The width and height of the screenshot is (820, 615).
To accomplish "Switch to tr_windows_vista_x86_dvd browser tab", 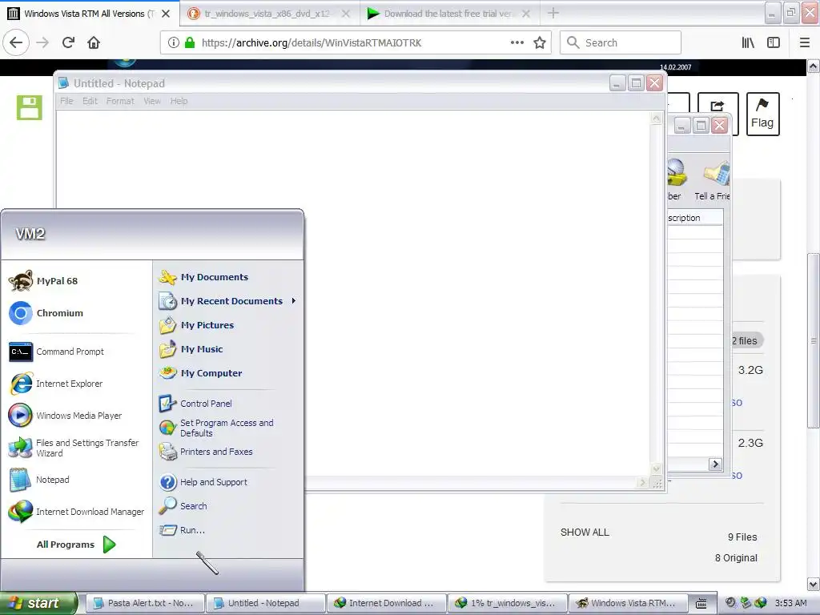I will coord(267,14).
